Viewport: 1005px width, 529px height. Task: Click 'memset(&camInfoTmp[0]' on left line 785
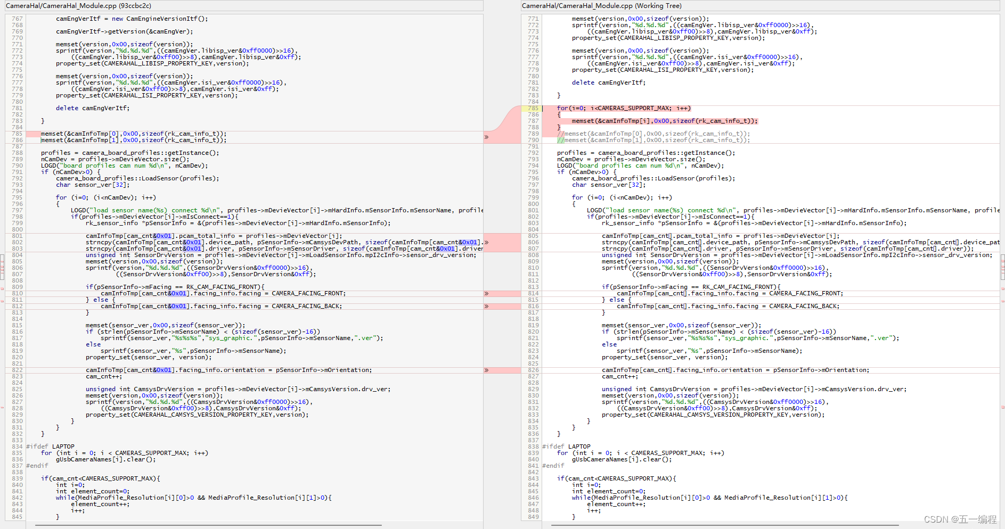pyautogui.click(x=134, y=134)
